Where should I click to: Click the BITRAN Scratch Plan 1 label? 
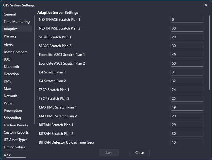(56, 125)
